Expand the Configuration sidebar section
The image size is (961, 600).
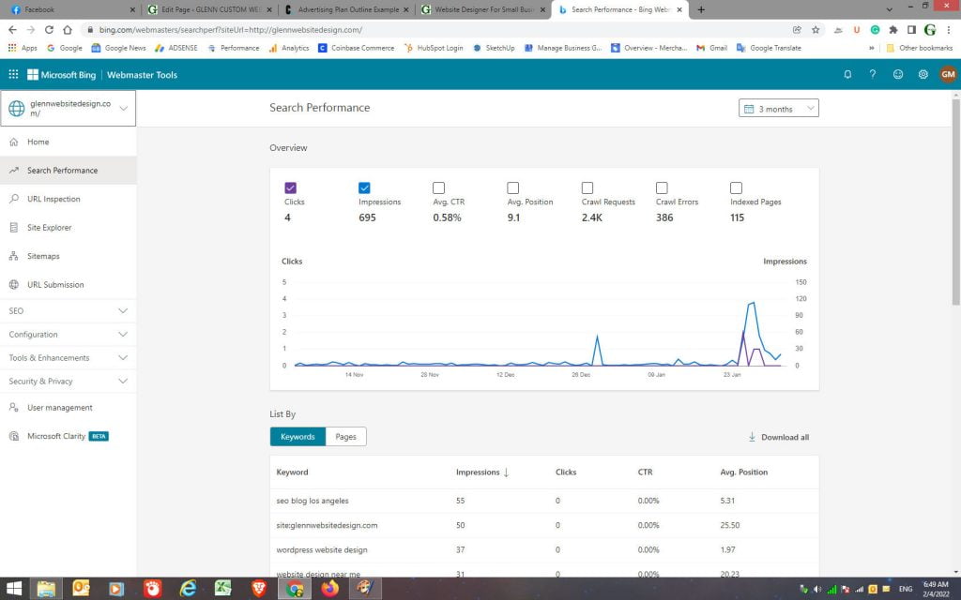click(68, 334)
